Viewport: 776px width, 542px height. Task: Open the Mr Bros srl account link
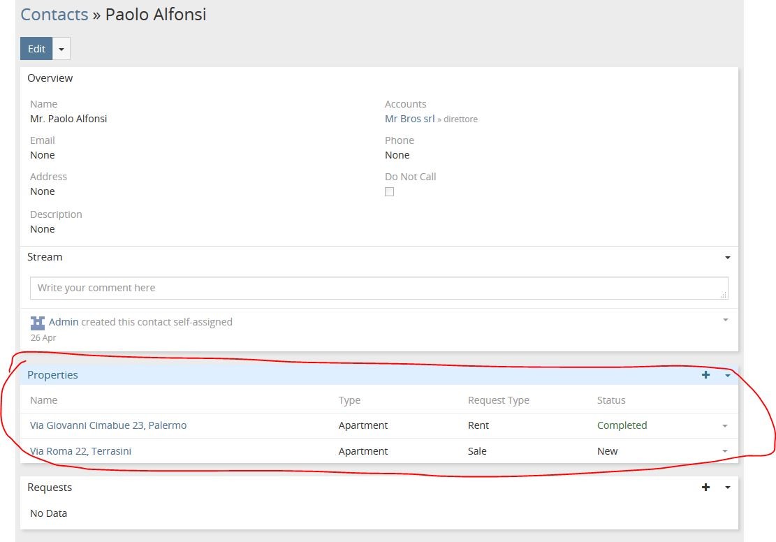[x=409, y=119]
